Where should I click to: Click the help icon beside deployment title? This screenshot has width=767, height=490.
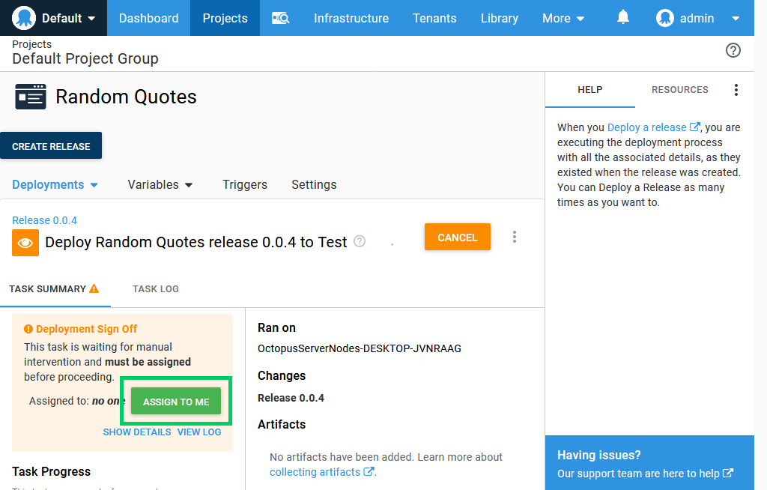(360, 241)
